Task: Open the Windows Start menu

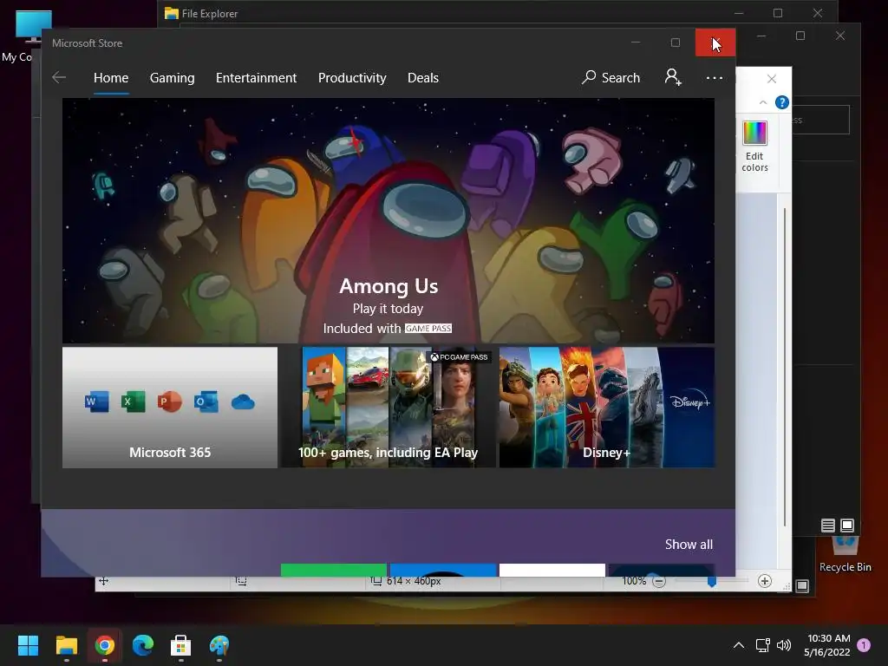Action: pos(28,645)
